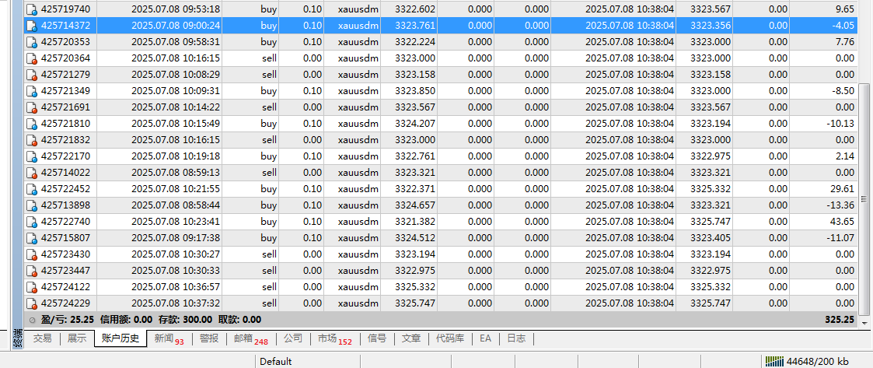Click the sell order icon beside 425721691
Image resolution: width=873 pixels, height=368 pixels.
click(x=33, y=107)
